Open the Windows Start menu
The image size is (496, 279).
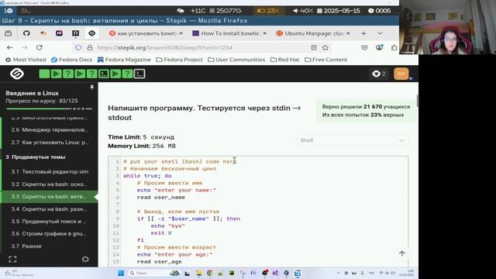pyautogui.click(x=121, y=273)
